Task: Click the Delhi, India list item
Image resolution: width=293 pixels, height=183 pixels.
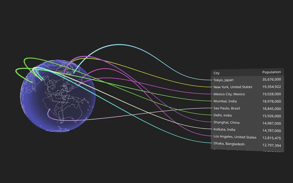Action: (222, 115)
